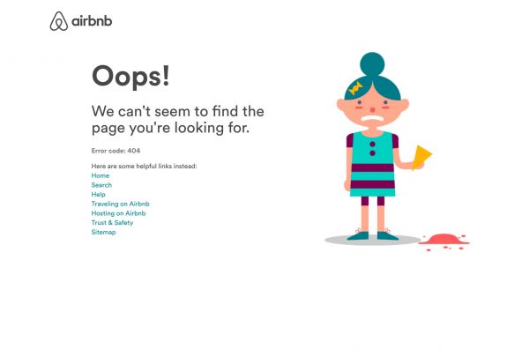Click the teal hair bun on girl's head
This screenshot has width=529, height=364.
click(372, 64)
